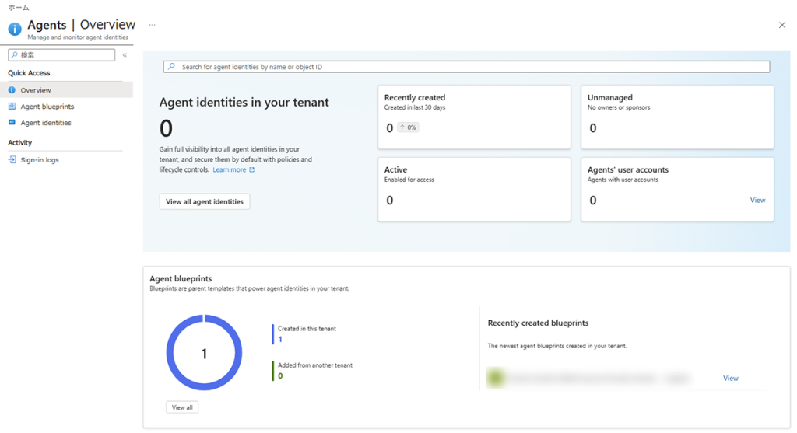
Task: Click Agent identities in your tenant heading
Action: pyautogui.click(x=244, y=102)
